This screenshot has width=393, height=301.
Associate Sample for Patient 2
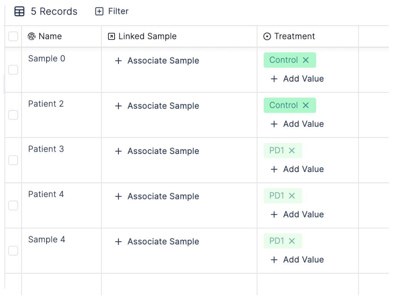(157, 106)
